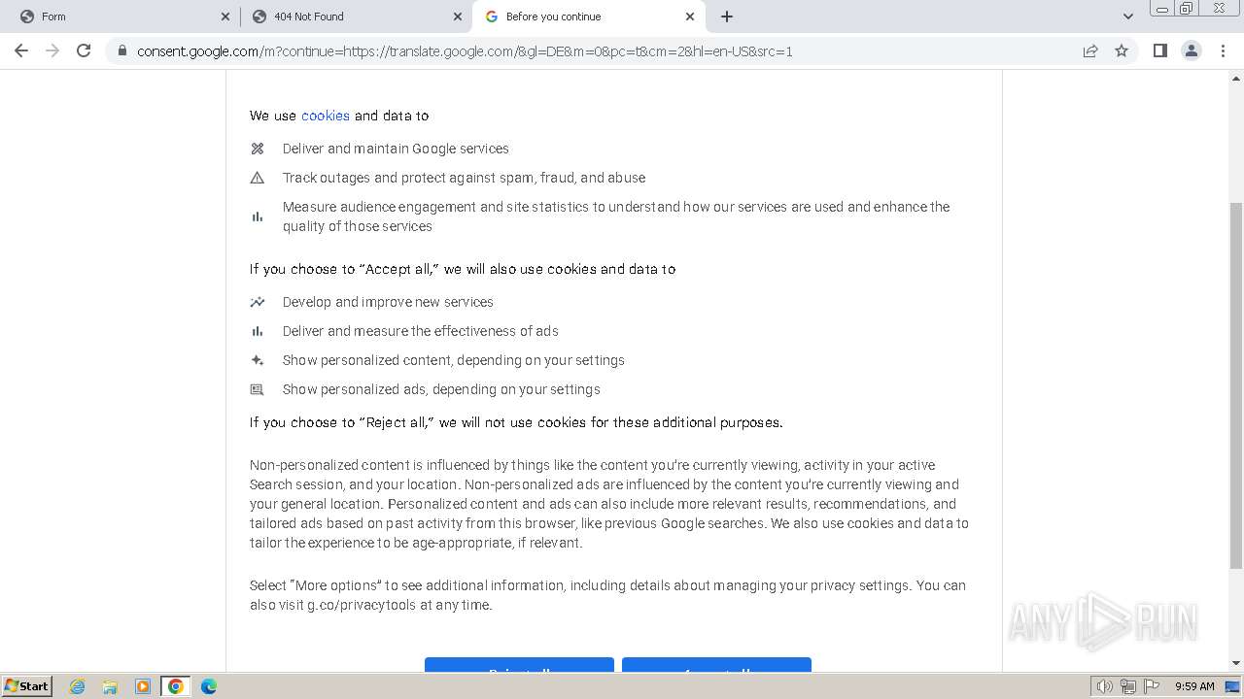Screen dimensions: 1244x699
Task: Open the browser side panel
Action: tap(1159, 51)
